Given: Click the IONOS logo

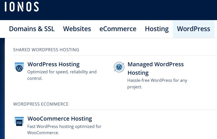Looking at the screenshot, I should 22,7.
